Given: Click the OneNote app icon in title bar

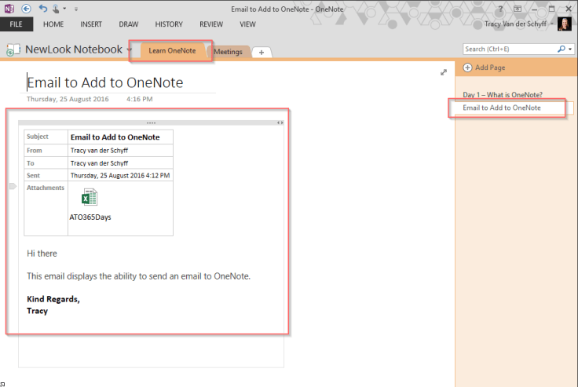Looking at the screenshot, I should coord(9,9).
